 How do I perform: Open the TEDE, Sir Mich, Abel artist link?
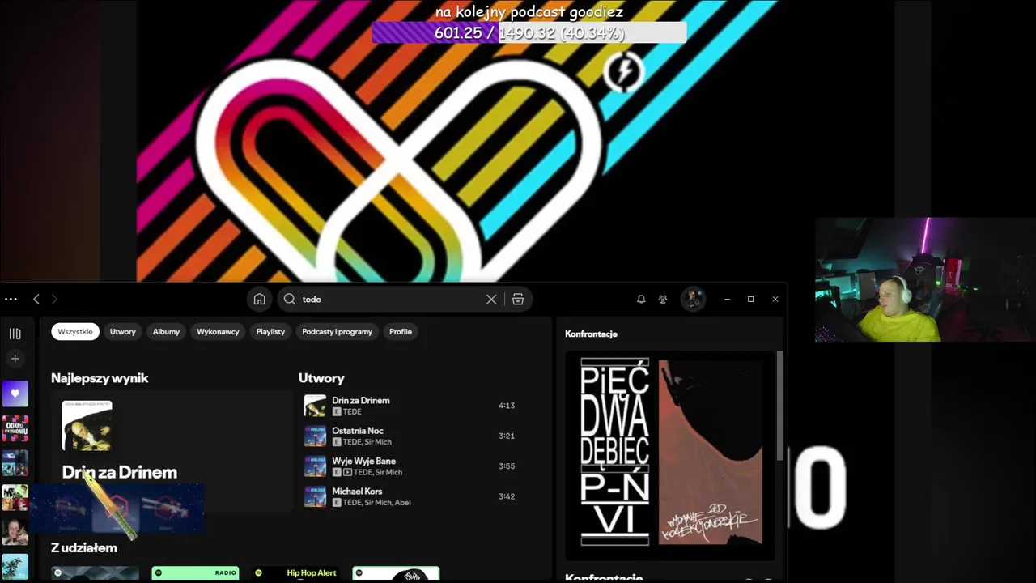376,503
